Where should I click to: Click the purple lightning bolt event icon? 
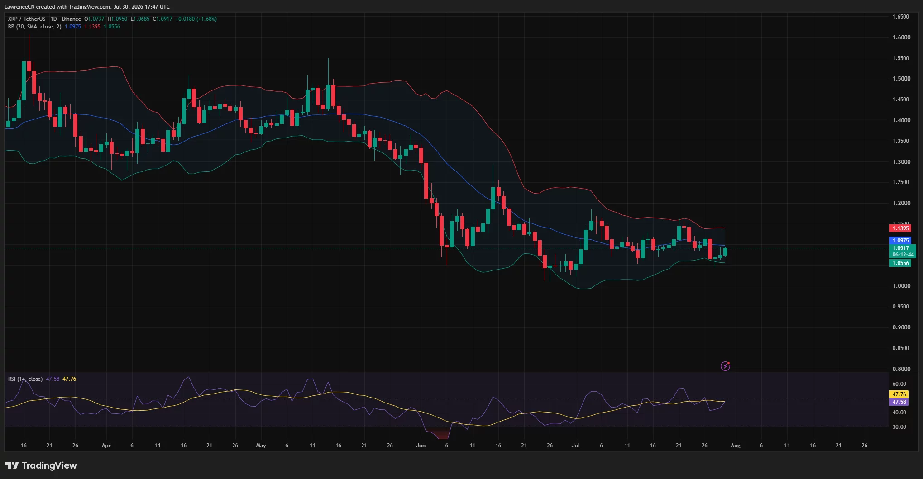coord(725,366)
